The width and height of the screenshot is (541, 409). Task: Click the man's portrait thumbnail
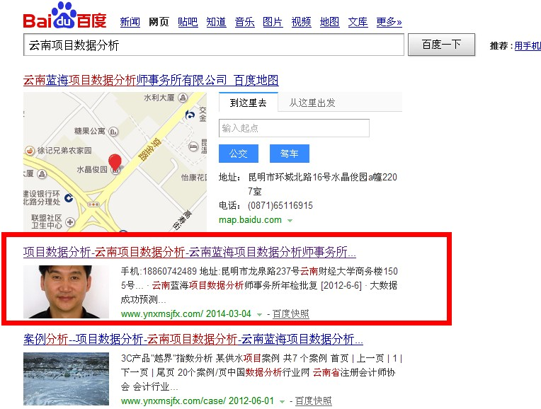(x=67, y=292)
